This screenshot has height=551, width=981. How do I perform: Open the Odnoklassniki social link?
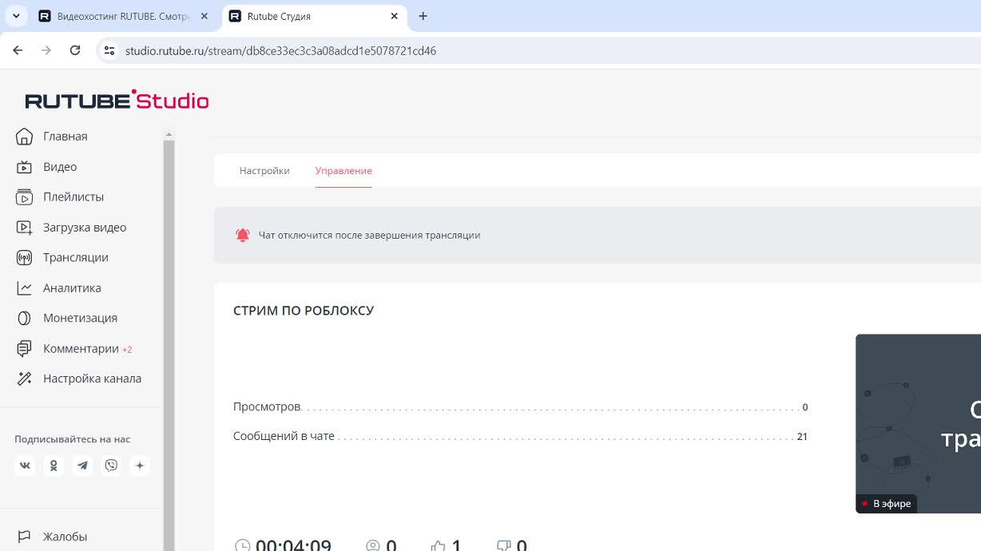54,466
